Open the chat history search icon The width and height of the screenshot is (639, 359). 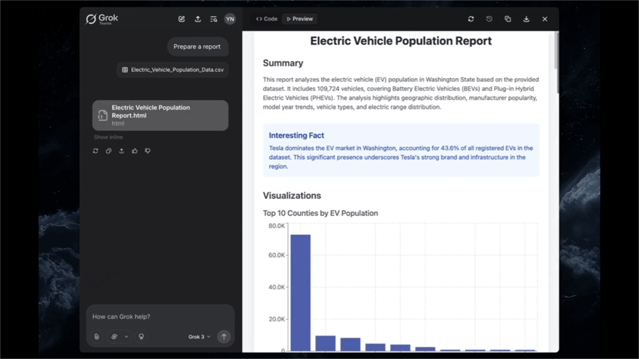tap(214, 19)
